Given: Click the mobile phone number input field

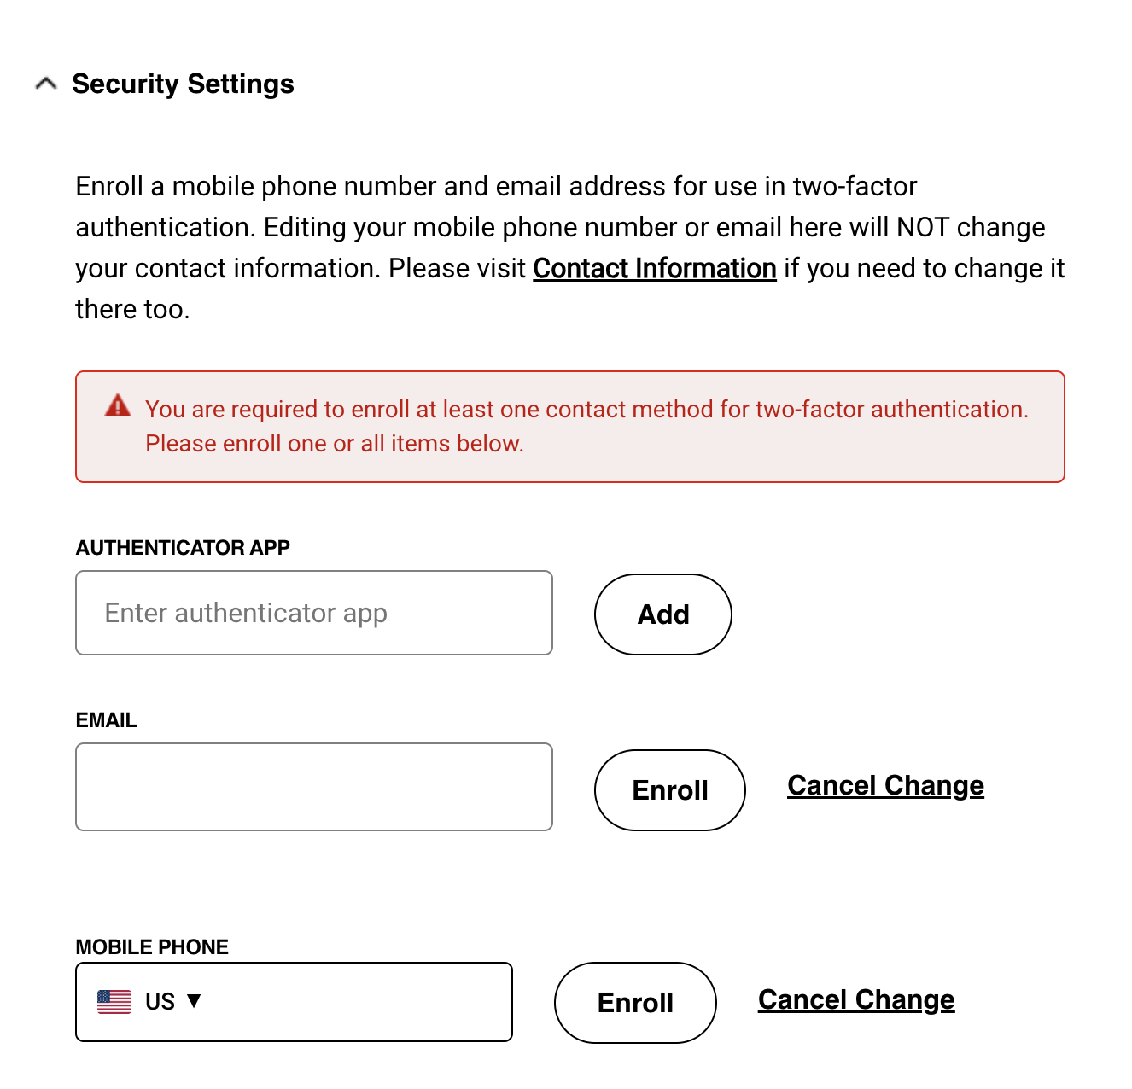Looking at the screenshot, I should (x=359, y=1000).
